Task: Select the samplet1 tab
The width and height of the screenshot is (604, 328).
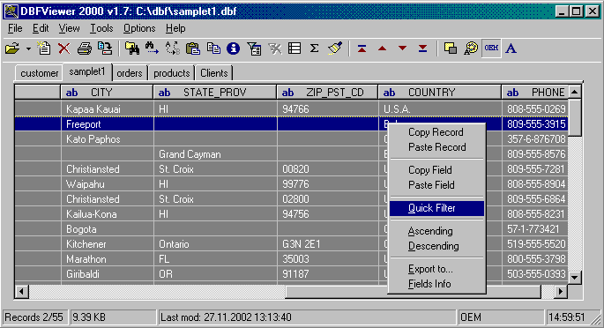Action: click(87, 72)
